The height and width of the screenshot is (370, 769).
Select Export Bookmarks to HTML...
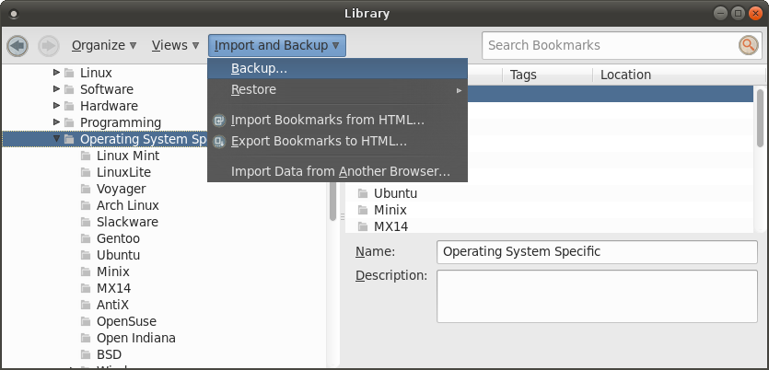tap(337, 142)
